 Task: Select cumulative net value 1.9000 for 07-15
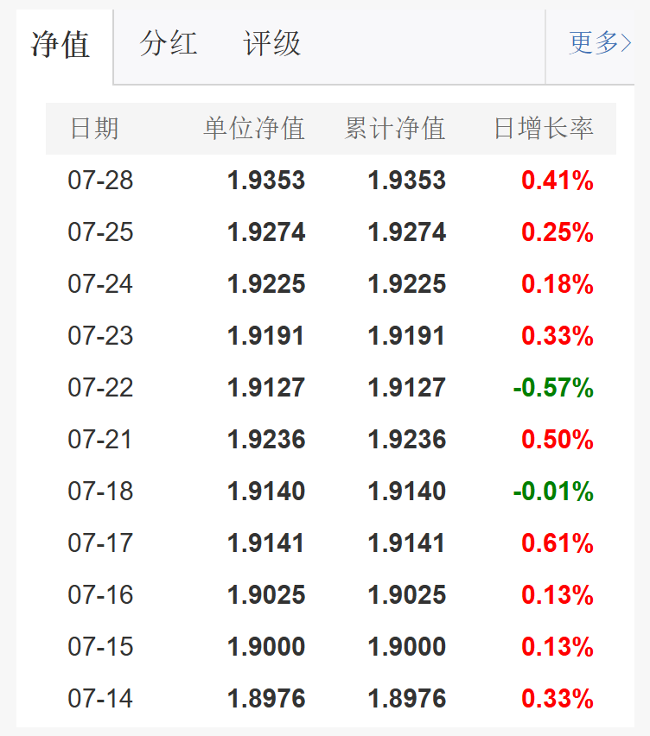407,646
